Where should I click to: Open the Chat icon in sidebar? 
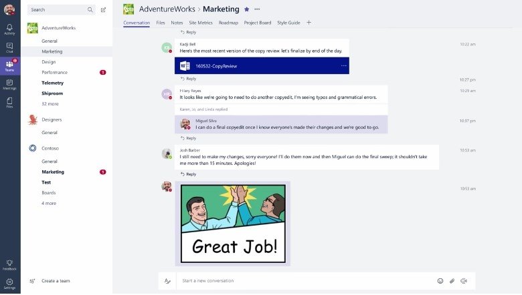click(9, 46)
